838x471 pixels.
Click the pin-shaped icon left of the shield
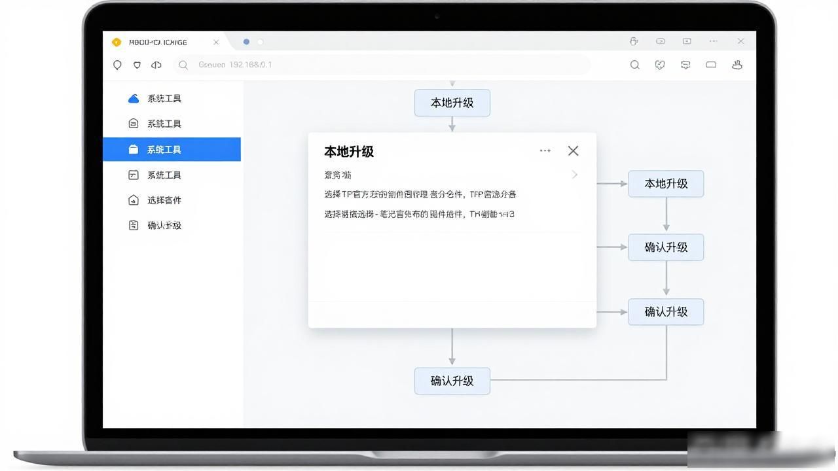[118, 65]
